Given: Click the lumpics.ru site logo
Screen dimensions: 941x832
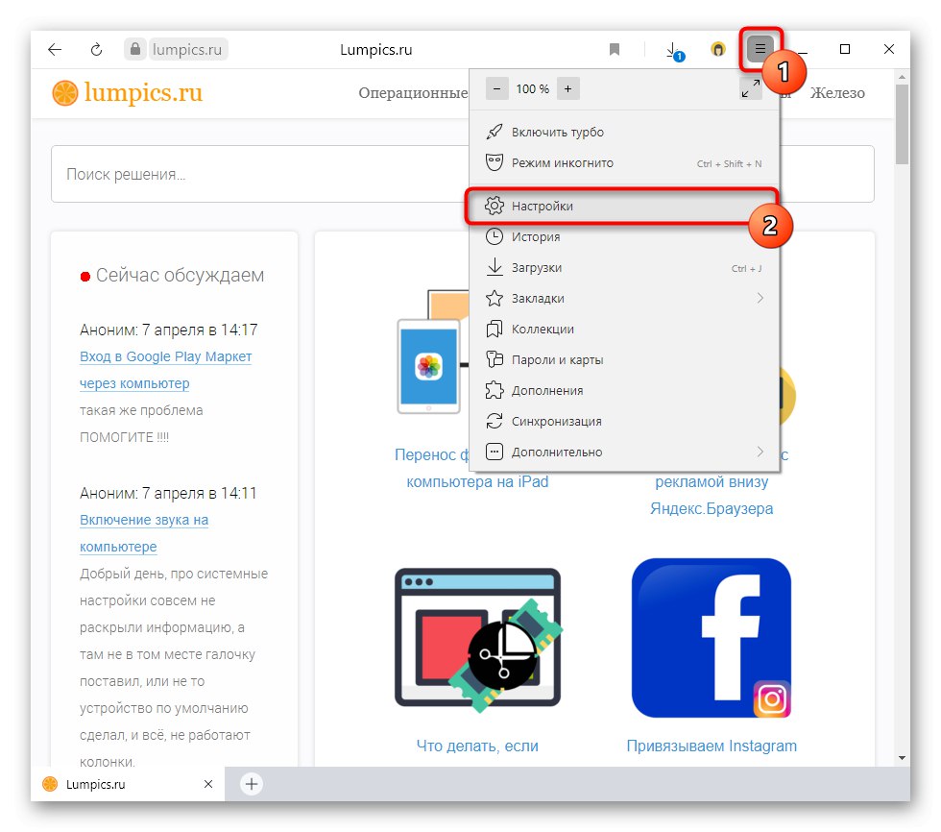Looking at the screenshot, I should coord(127,92).
